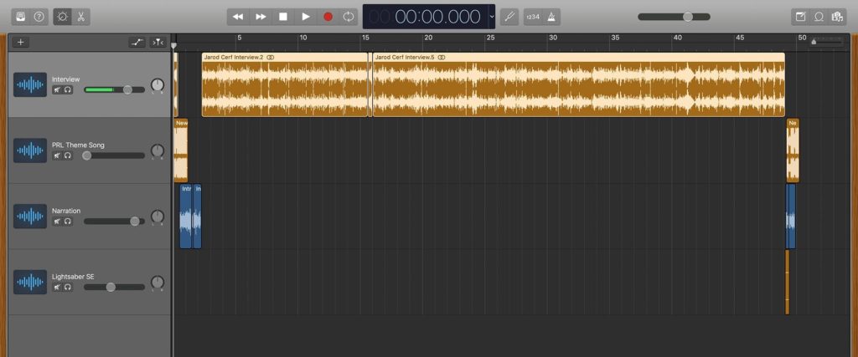Adjust the master volume slider
This screenshot has width=858, height=357.
coord(687,17)
